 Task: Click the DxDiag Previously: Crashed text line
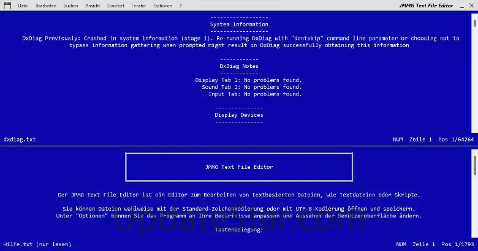(x=240, y=39)
